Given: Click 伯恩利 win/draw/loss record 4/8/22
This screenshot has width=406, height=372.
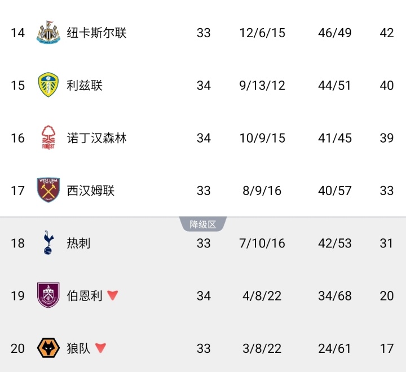Looking at the screenshot, I should [x=262, y=295].
